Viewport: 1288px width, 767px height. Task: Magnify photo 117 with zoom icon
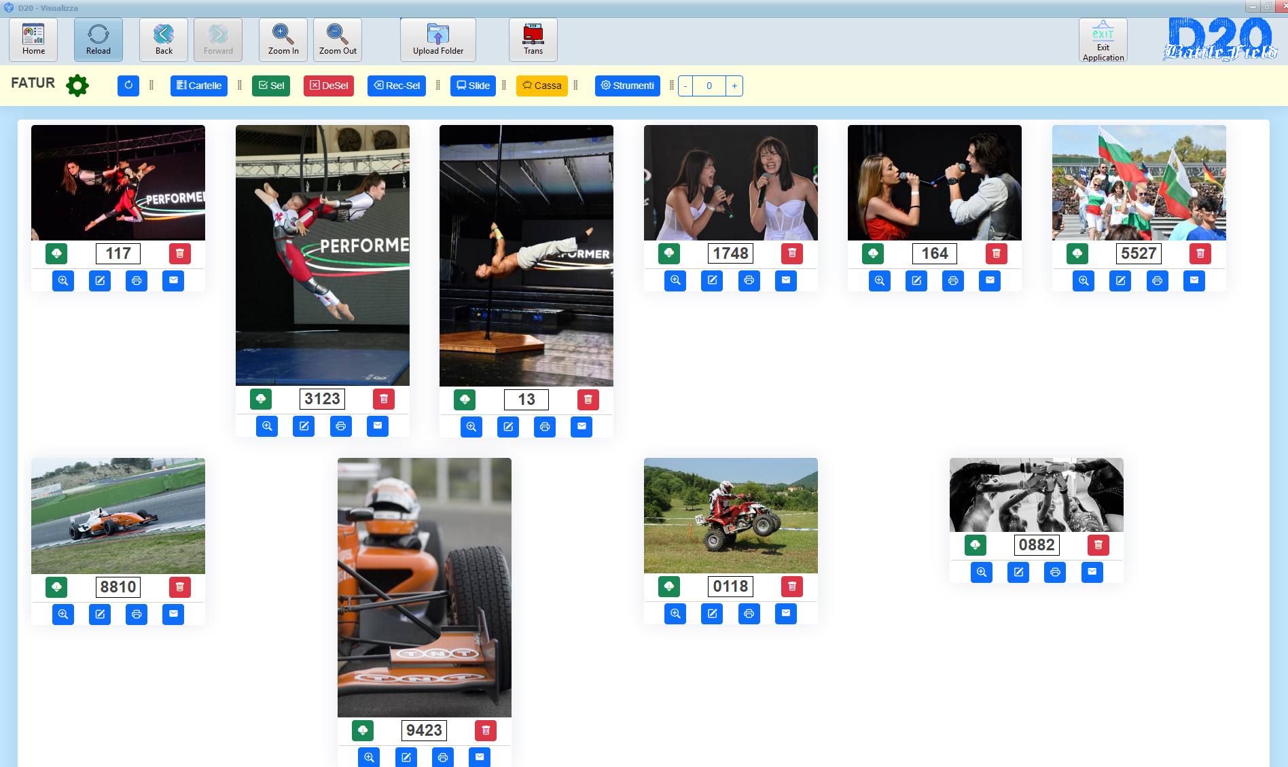(63, 281)
